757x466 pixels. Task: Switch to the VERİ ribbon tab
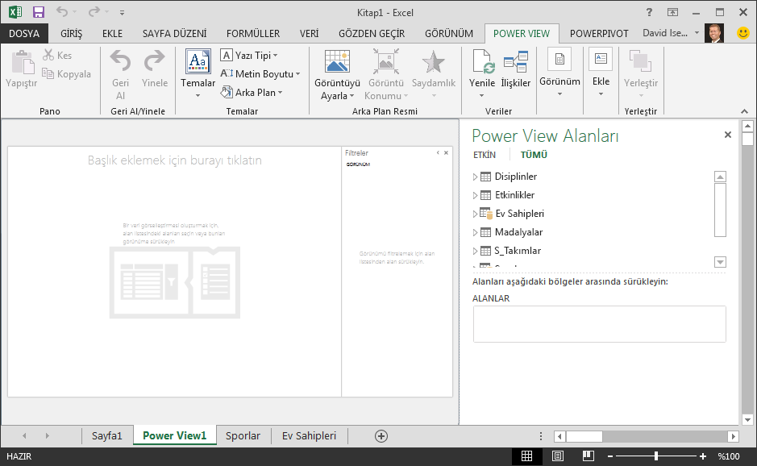pos(309,33)
